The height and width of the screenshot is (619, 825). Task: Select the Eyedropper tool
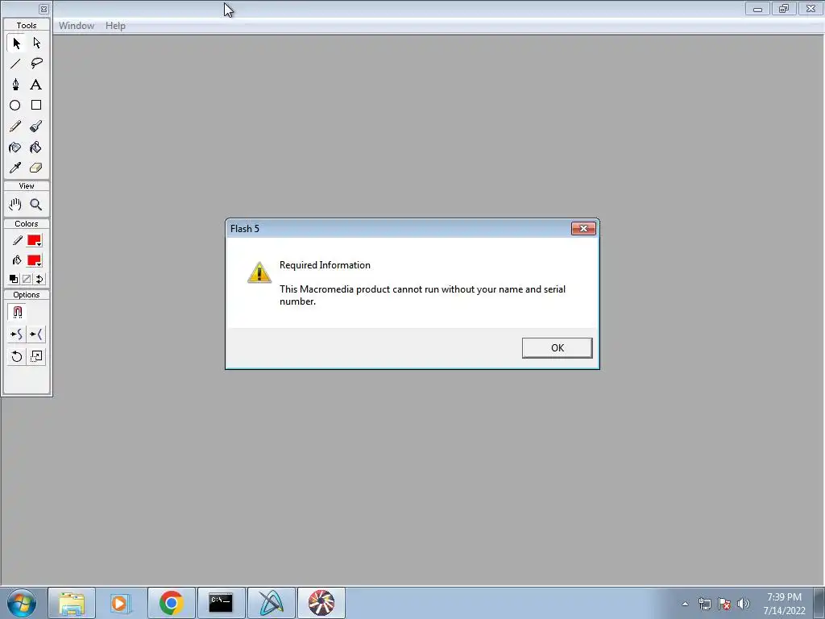tap(15, 168)
